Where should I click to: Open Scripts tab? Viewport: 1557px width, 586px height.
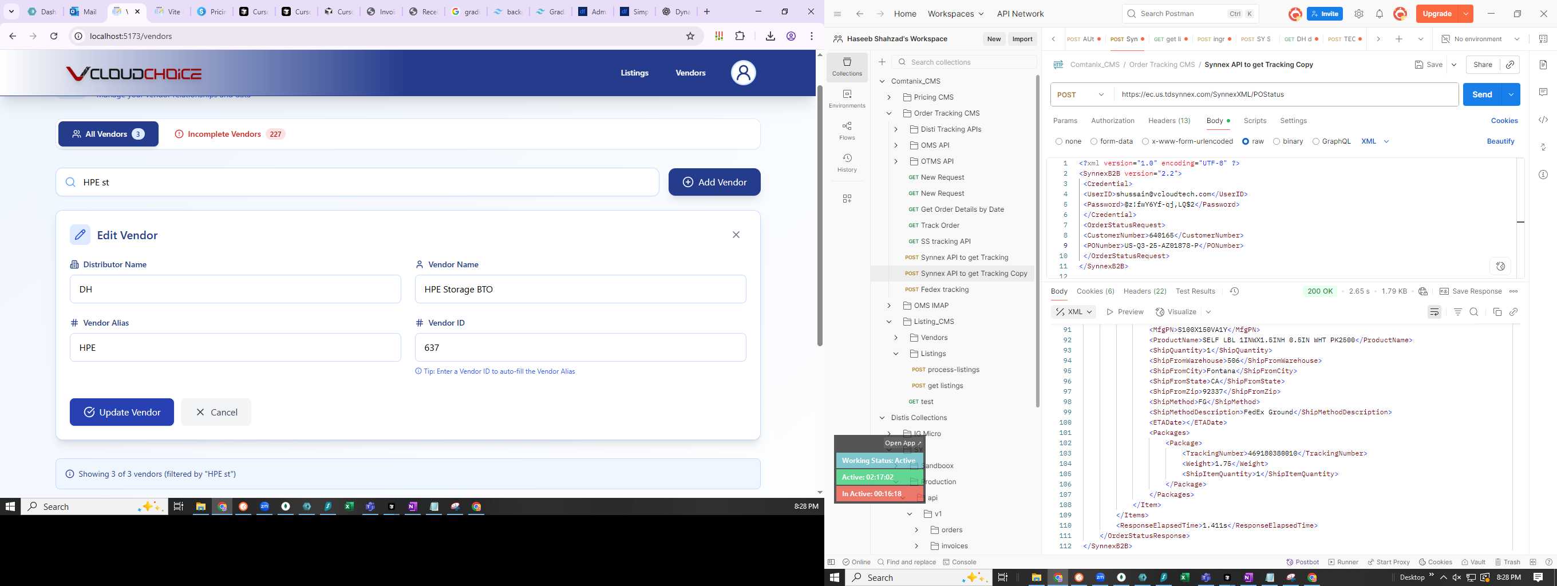click(1255, 121)
